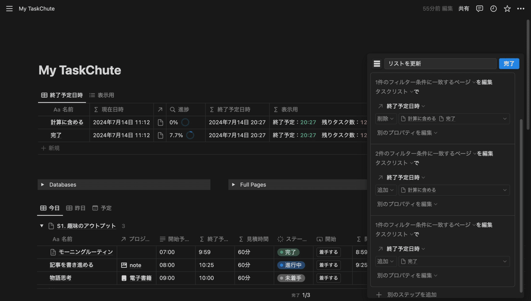Click the arrow relation column header
531x301 pixels.
click(x=160, y=109)
